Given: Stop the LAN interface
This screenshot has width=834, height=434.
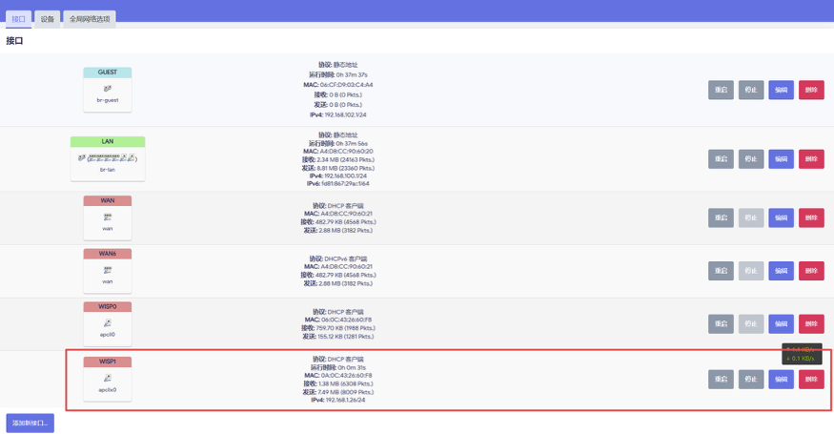Looking at the screenshot, I should click(751, 158).
